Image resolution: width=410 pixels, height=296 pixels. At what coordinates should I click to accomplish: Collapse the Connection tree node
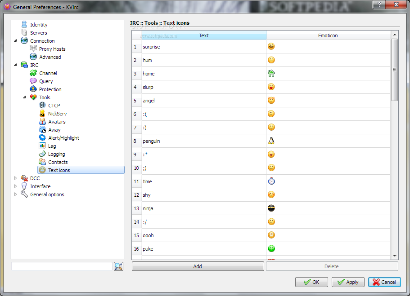tap(15, 41)
